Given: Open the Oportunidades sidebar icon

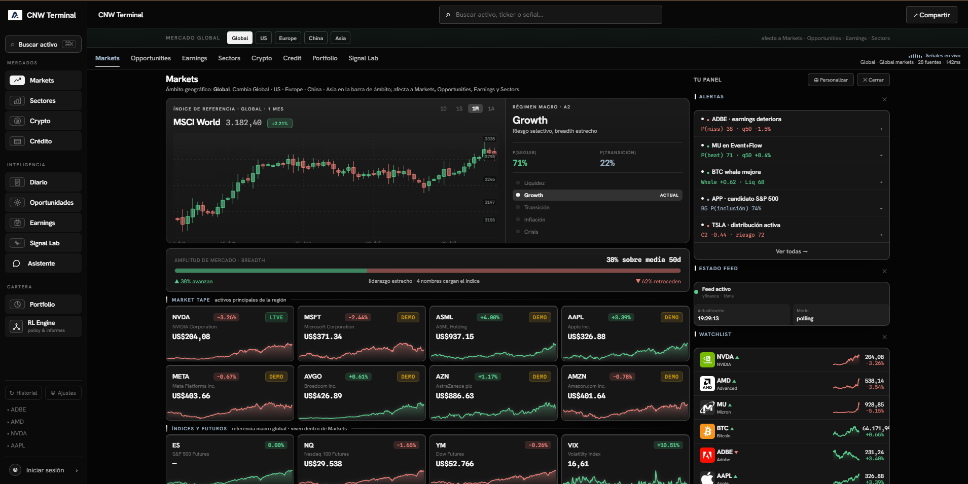Looking at the screenshot, I should [x=17, y=202].
